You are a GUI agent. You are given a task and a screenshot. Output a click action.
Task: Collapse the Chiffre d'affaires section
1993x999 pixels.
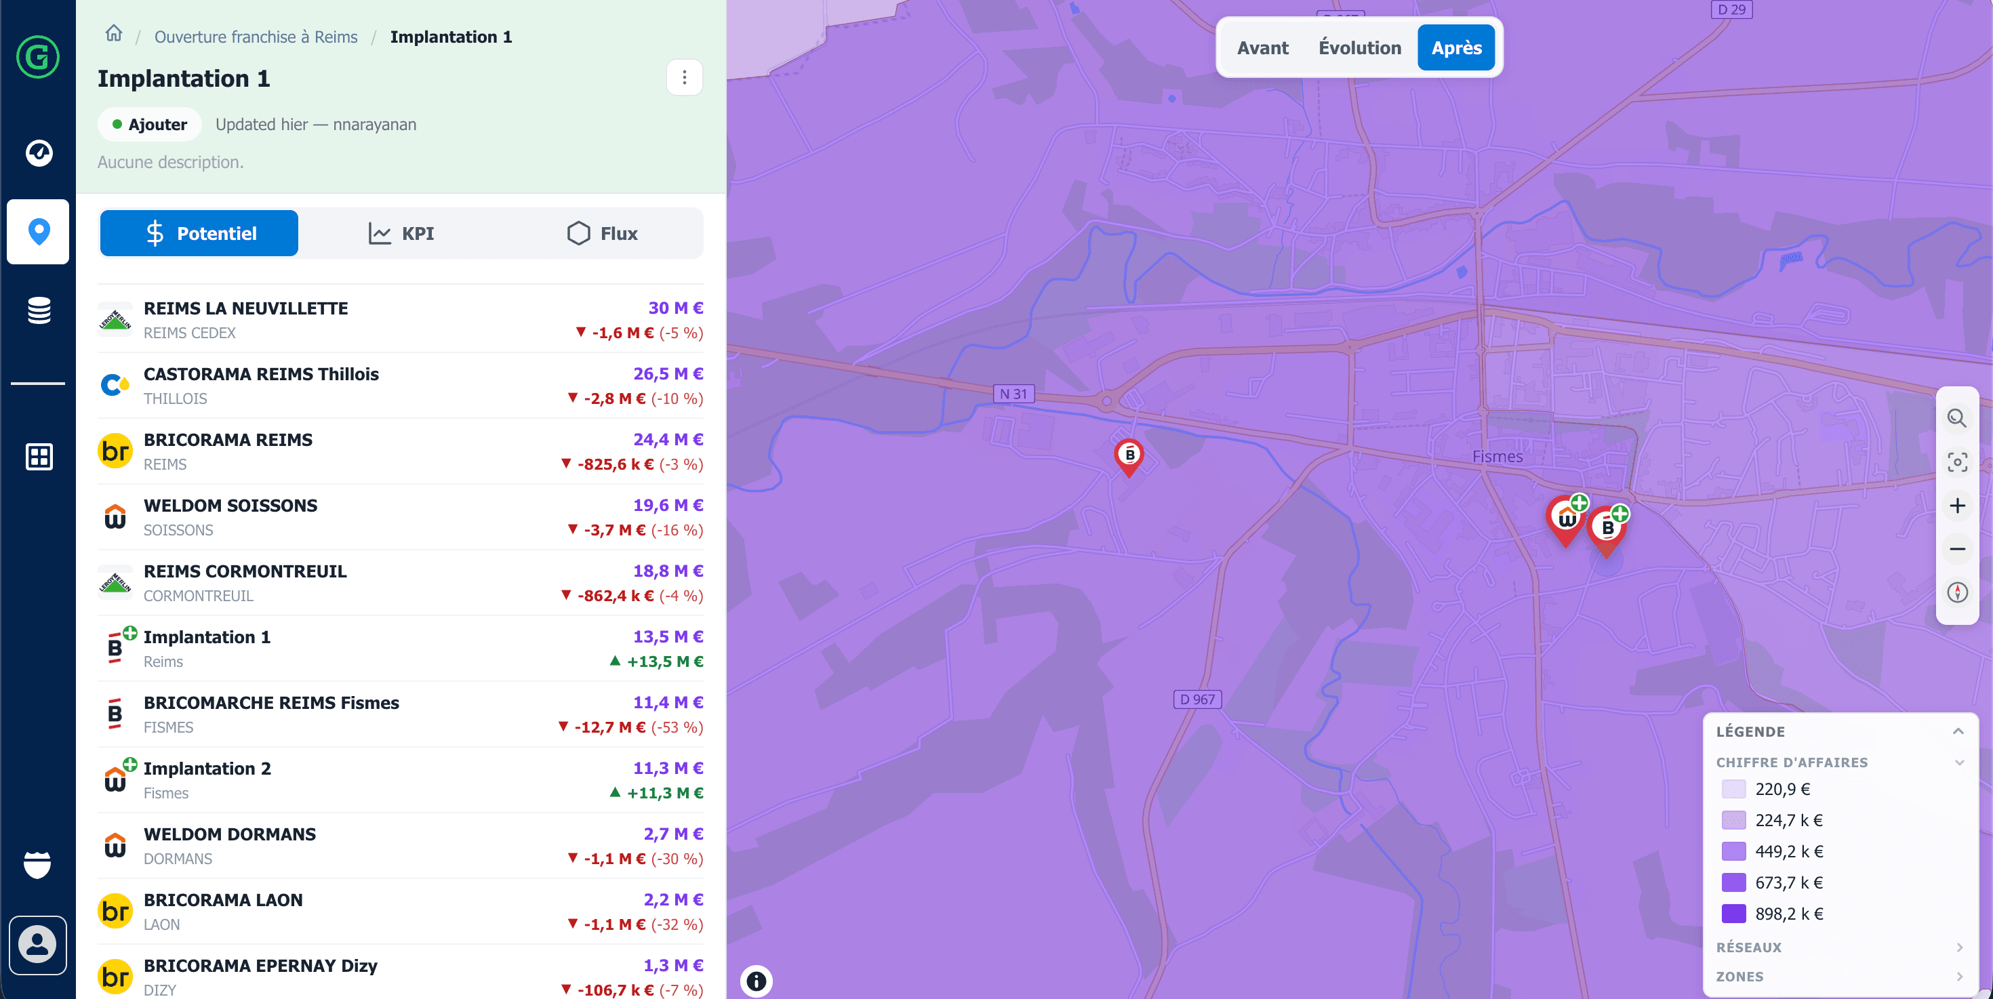1959,762
